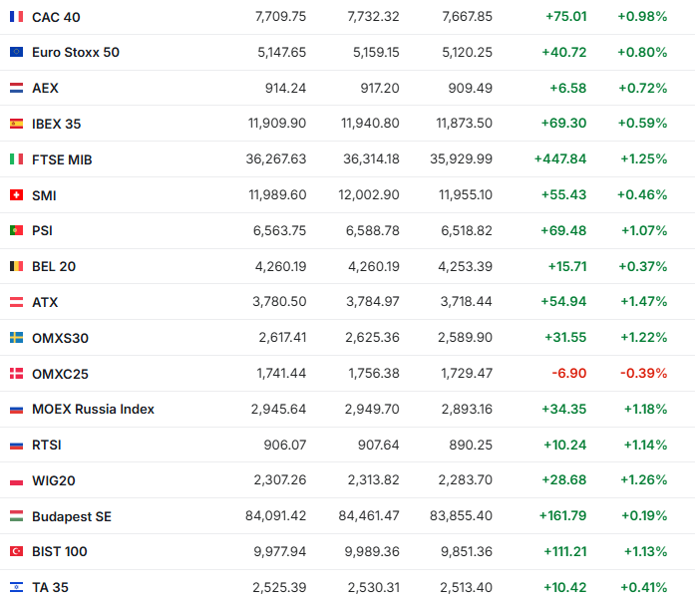
Task: Click the Sweden flag beside OMXS30
Action: click(16, 338)
